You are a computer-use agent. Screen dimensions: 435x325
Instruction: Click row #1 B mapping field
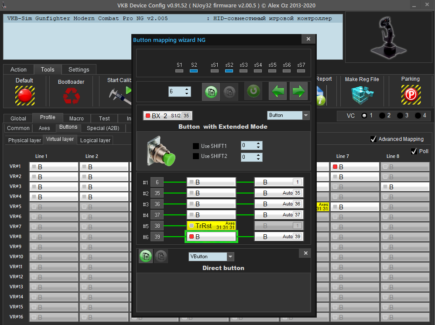(212, 182)
